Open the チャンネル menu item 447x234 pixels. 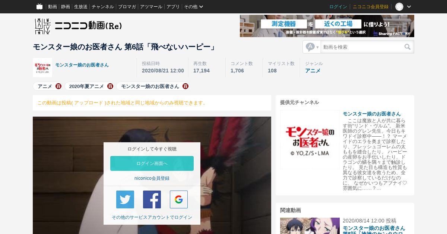[x=103, y=7]
